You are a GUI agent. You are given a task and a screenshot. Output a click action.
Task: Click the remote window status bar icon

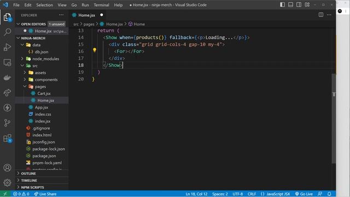click(5, 194)
